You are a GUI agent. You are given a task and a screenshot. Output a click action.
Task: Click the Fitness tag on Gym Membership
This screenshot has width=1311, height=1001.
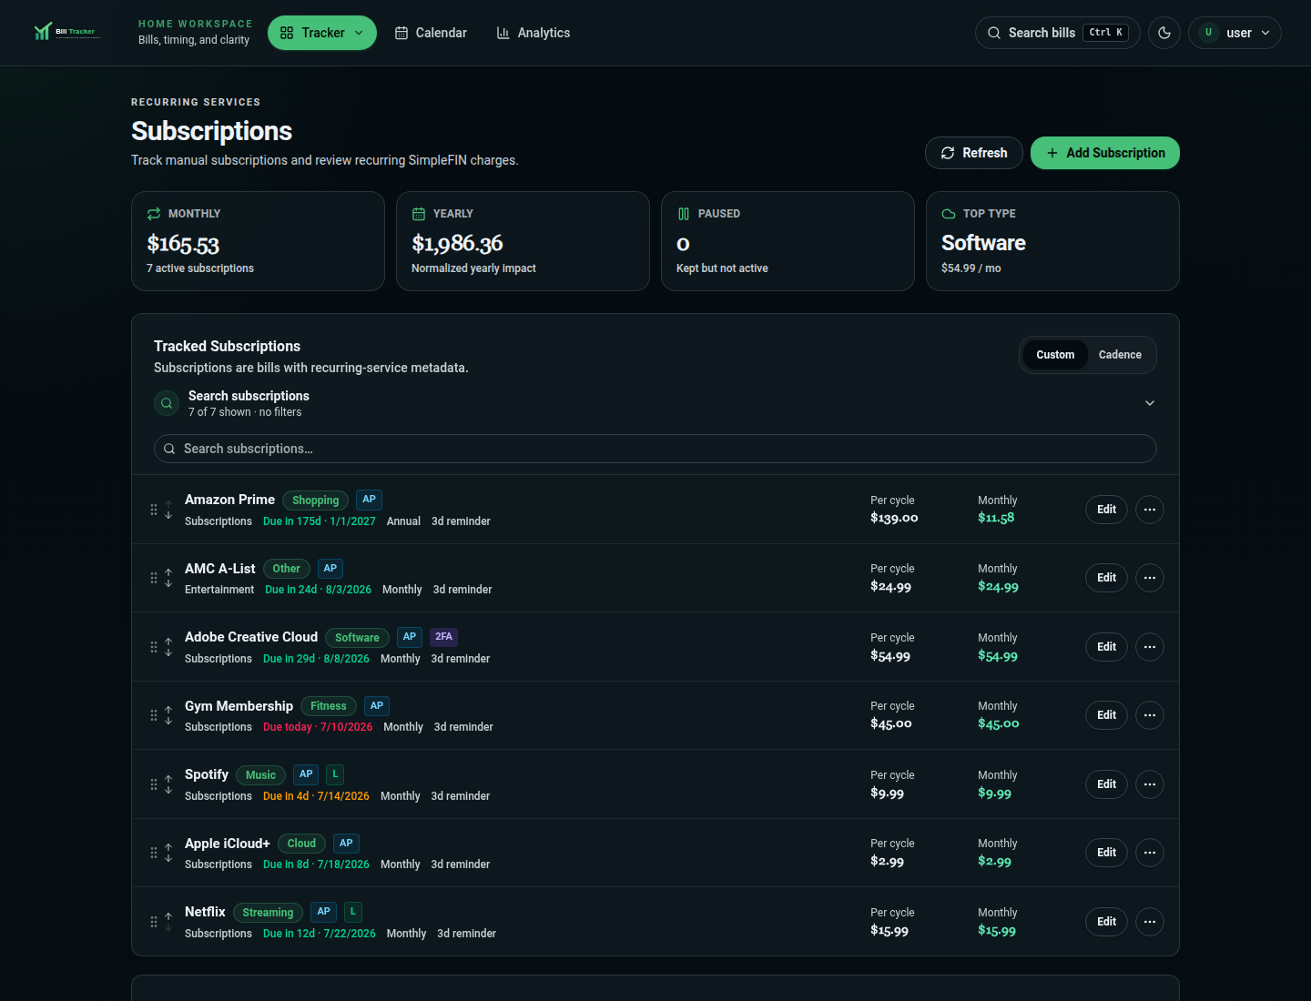(x=329, y=706)
